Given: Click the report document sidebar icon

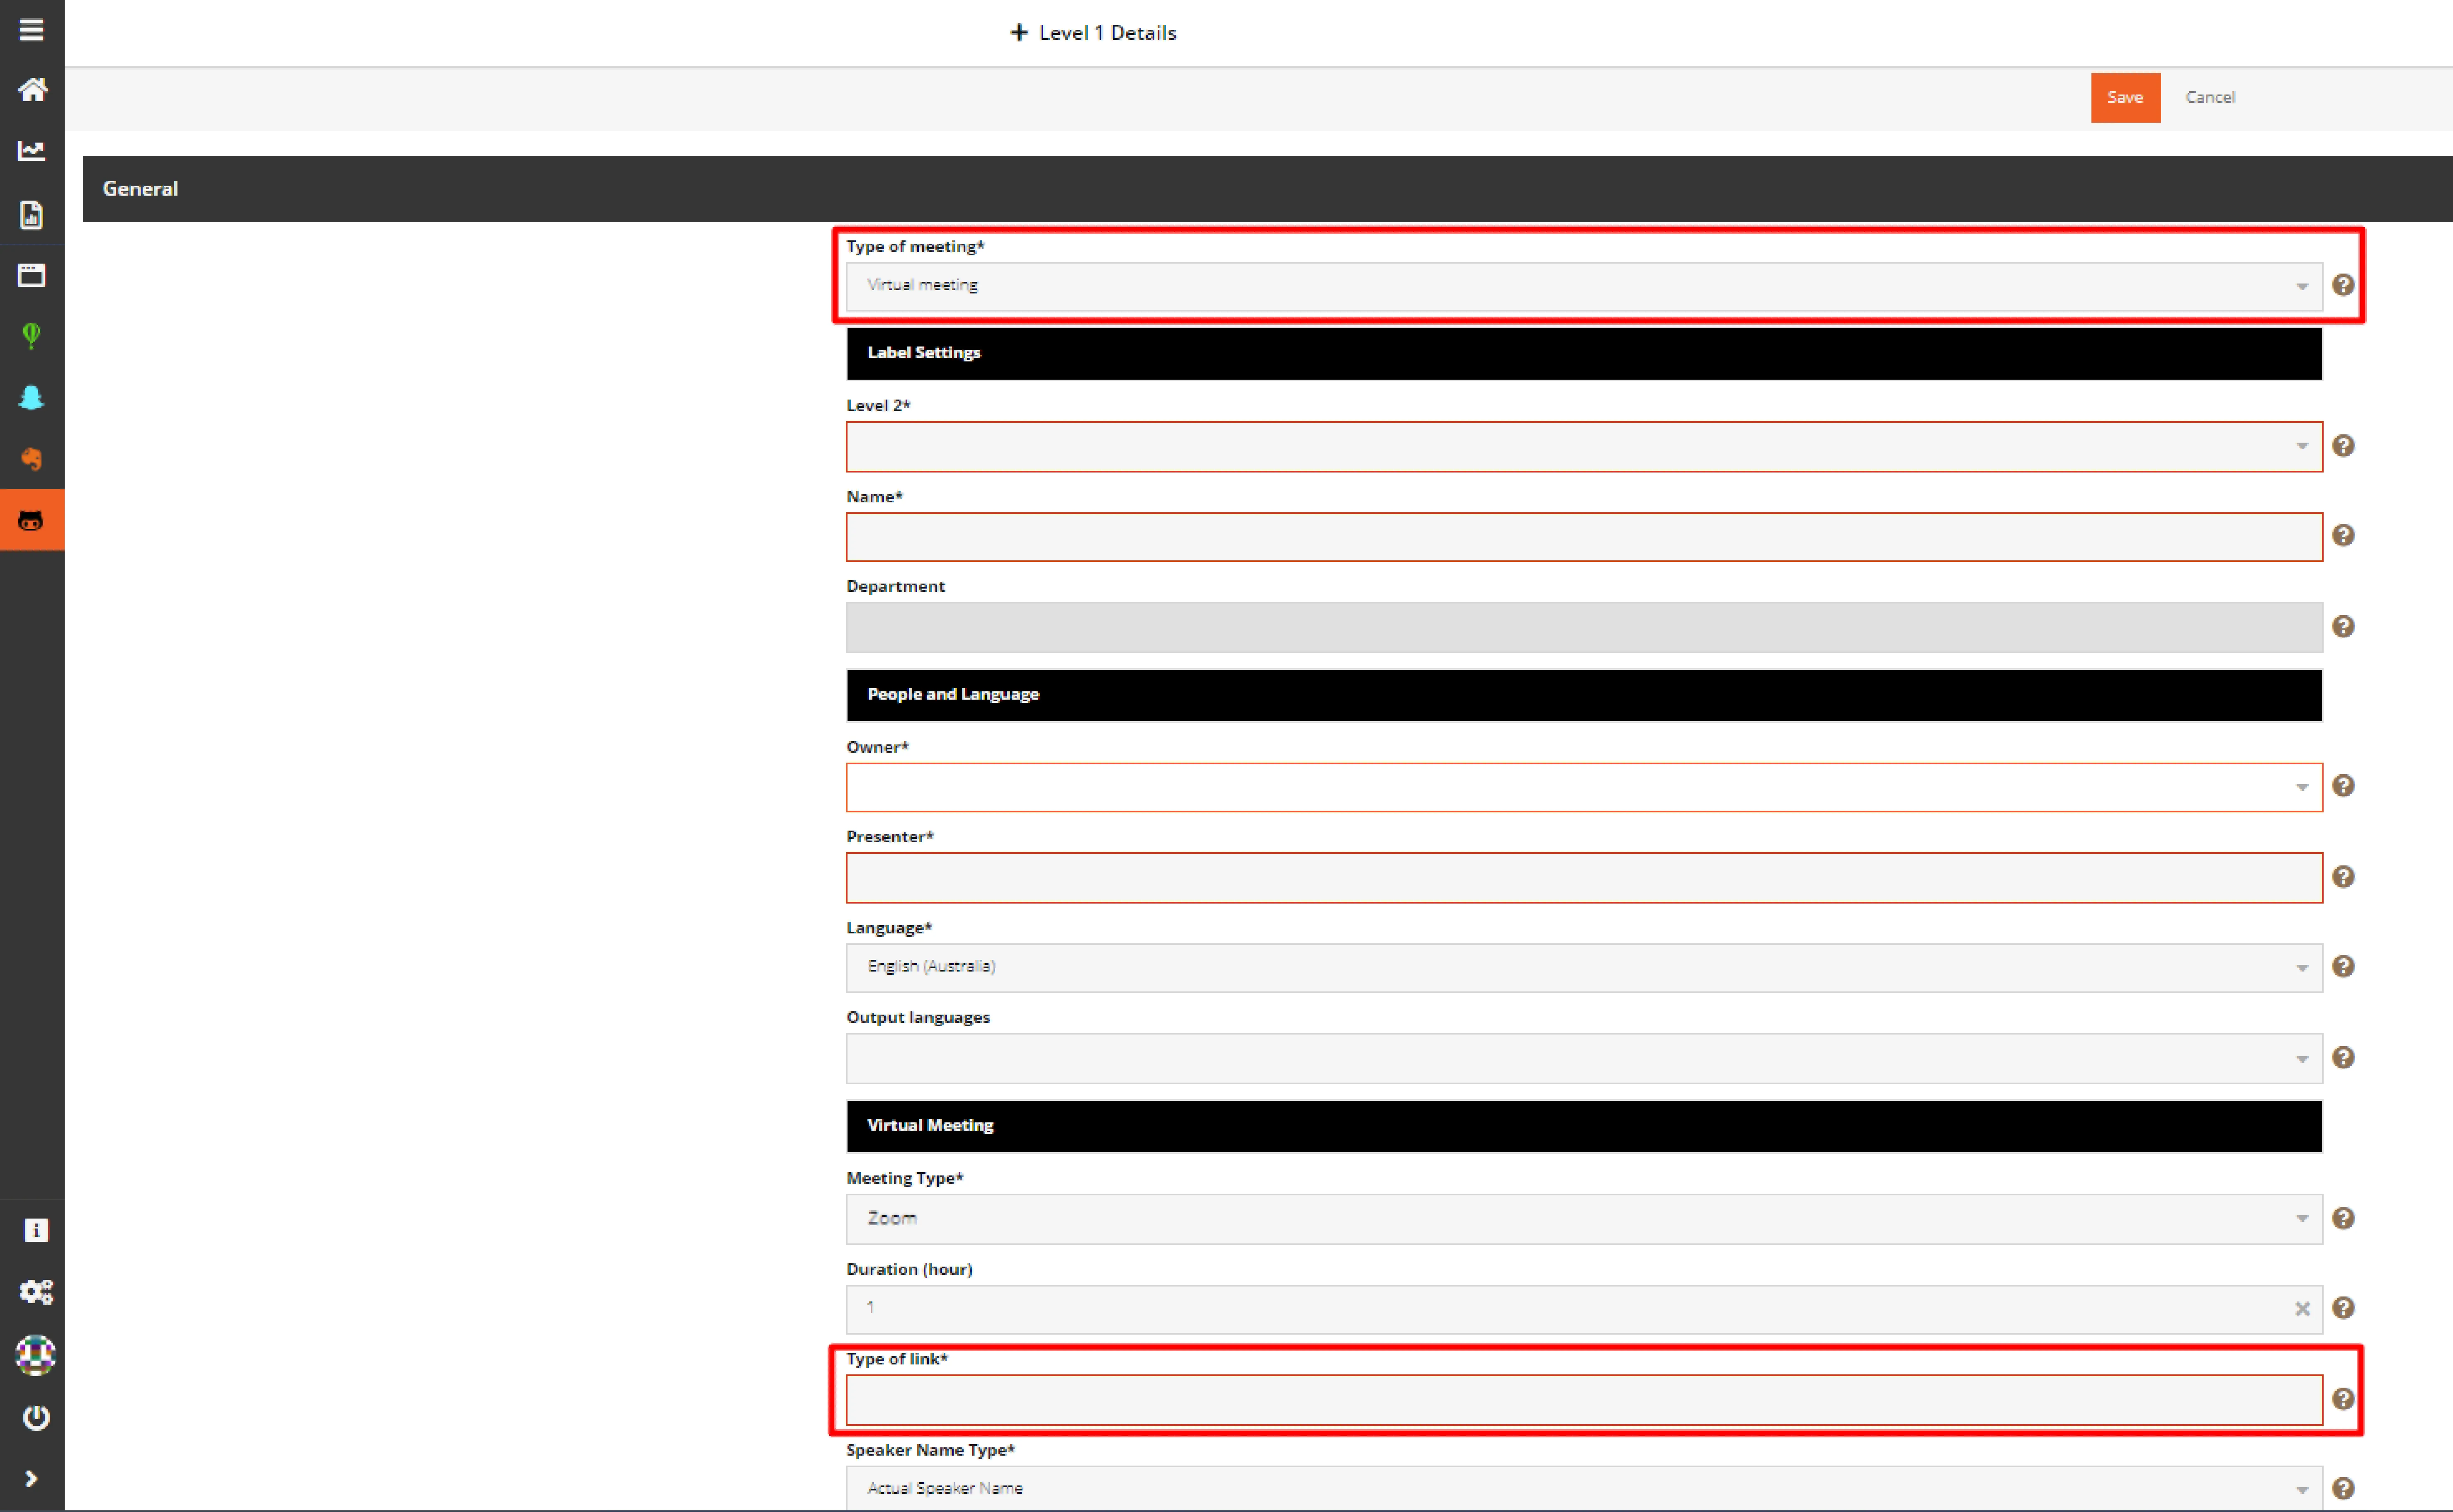Looking at the screenshot, I should tap(32, 214).
